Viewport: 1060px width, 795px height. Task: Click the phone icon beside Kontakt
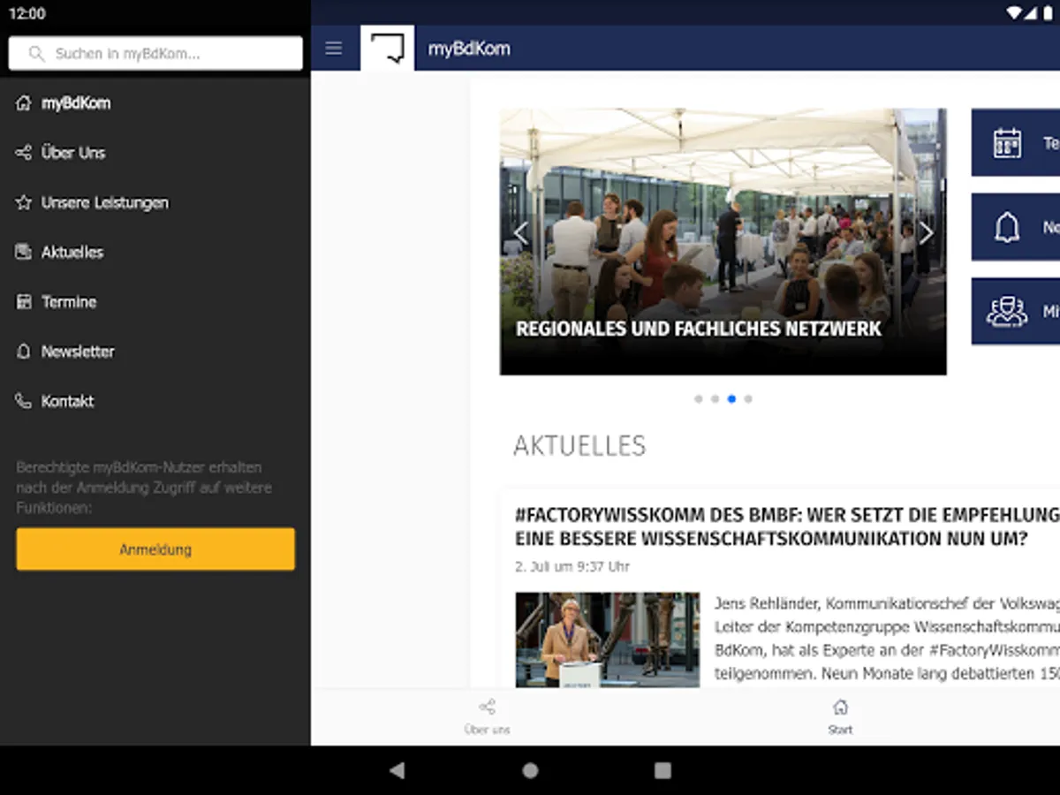(x=24, y=401)
